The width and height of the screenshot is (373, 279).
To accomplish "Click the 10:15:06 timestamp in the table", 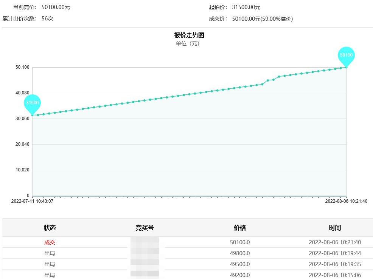I will [x=335, y=275].
